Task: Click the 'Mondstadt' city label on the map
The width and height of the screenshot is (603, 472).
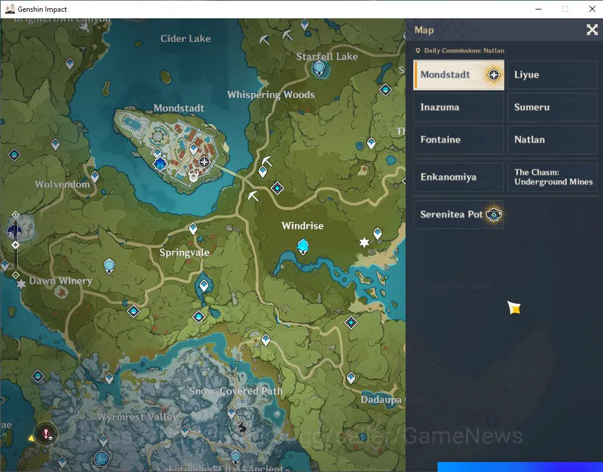Action: tap(179, 108)
